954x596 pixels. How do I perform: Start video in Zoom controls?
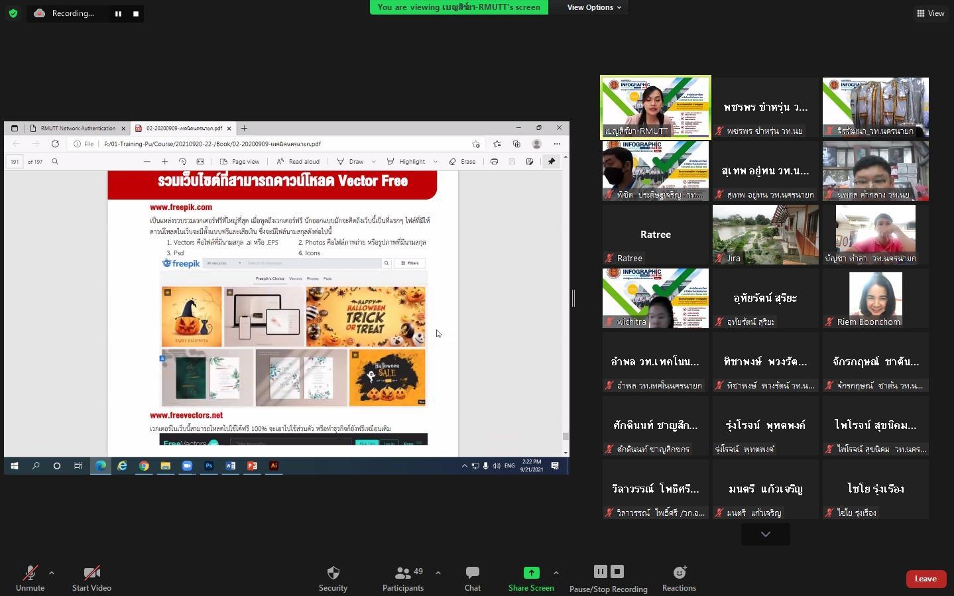pyautogui.click(x=91, y=578)
